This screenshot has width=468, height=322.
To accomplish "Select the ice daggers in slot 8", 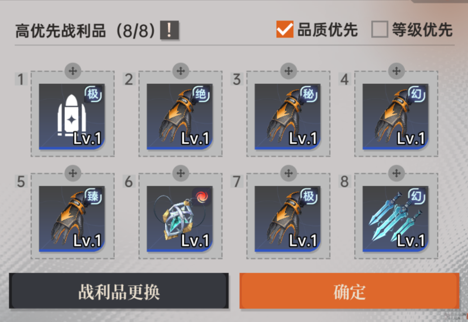I will (x=395, y=219).
